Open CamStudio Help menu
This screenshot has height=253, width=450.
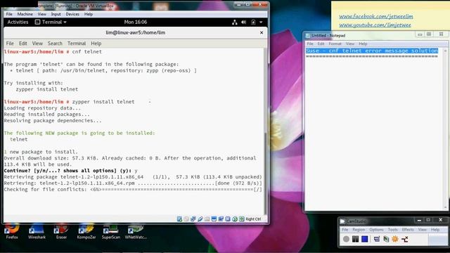pos(435,230)
